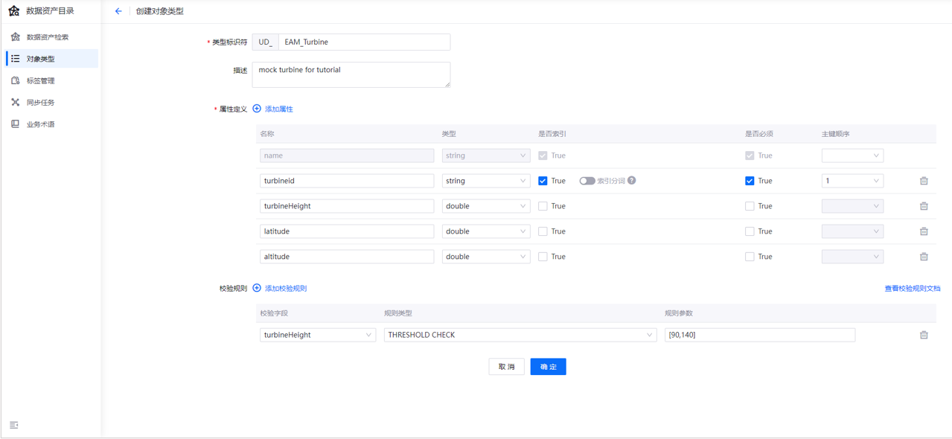Uncheck the required checkbox for turbineid
The width and height of the screenshot is (952, 439).
(750, 181)
